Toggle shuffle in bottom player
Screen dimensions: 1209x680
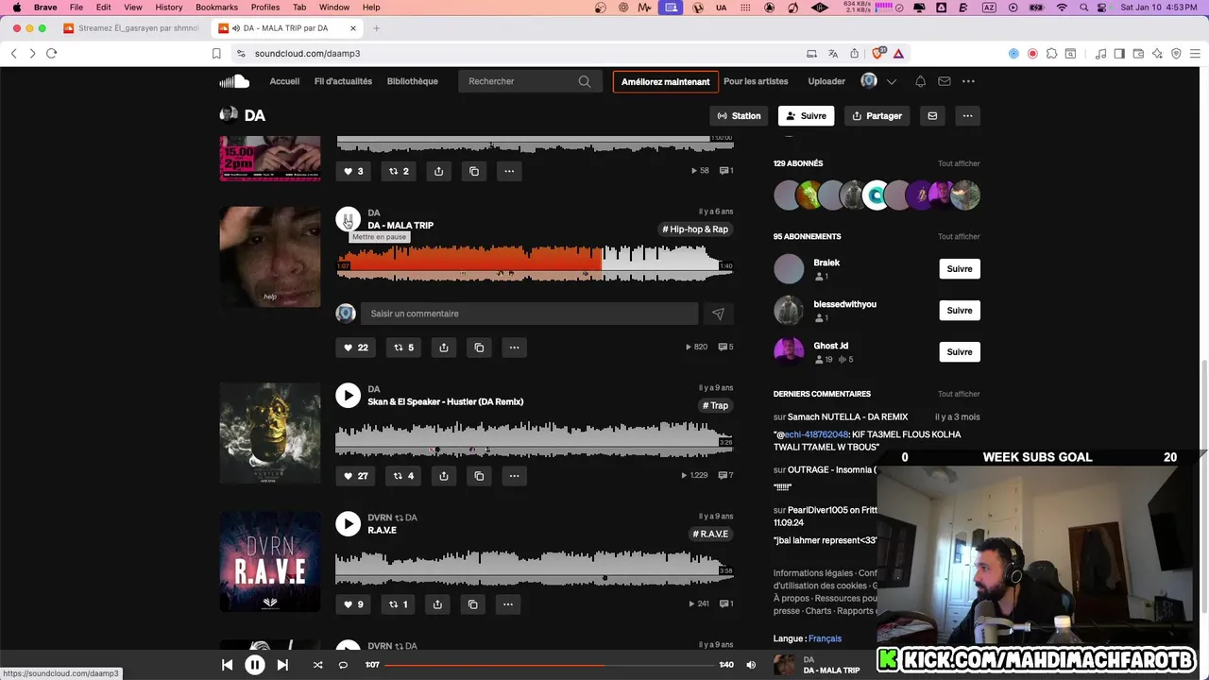(317, 665)
